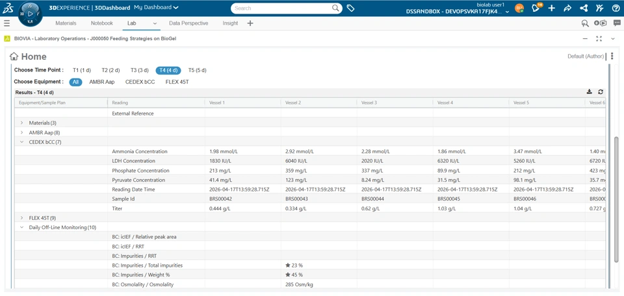Collapse Daily Off-Line Monitoring (10) row
The height and width of the screenshot is (296, 624).
22,227
